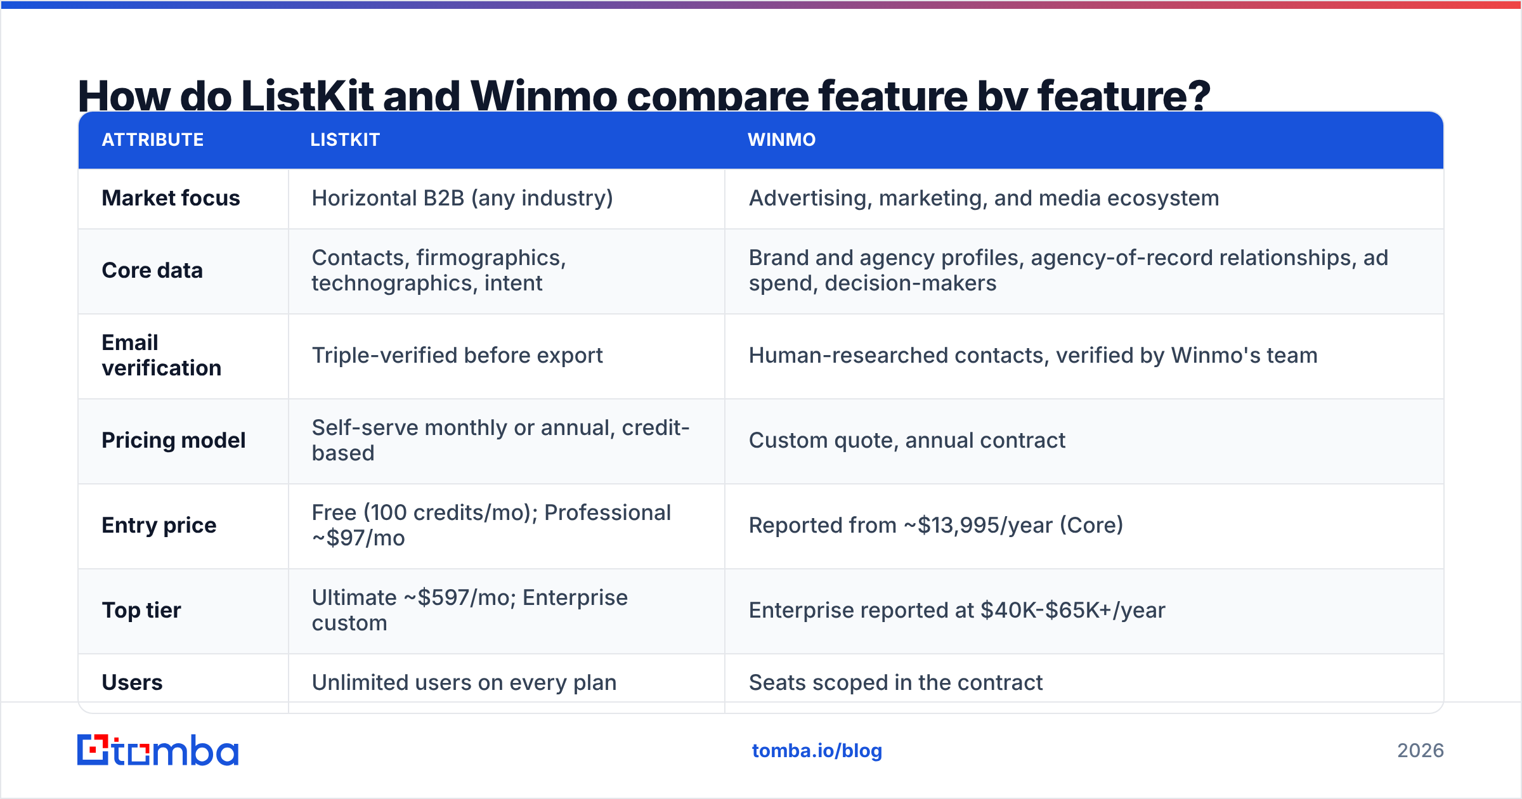Click the '2026' year text
The width and height of the screenshot is (1522, 799).
tap(1421, 751)
